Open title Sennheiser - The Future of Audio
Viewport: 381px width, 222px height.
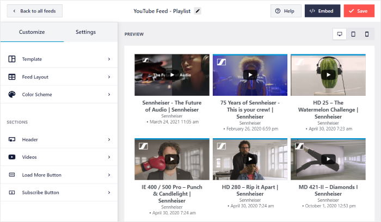coord(172,106)
